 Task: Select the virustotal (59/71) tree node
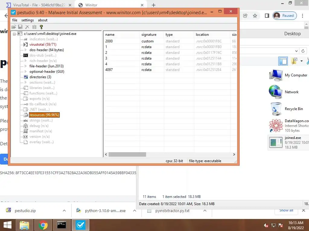tap(43, 45)
